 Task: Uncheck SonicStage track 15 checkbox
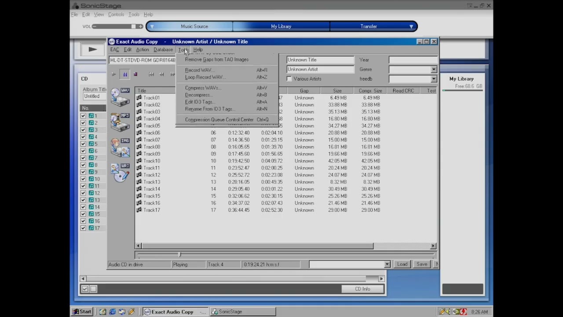(83, 214)
